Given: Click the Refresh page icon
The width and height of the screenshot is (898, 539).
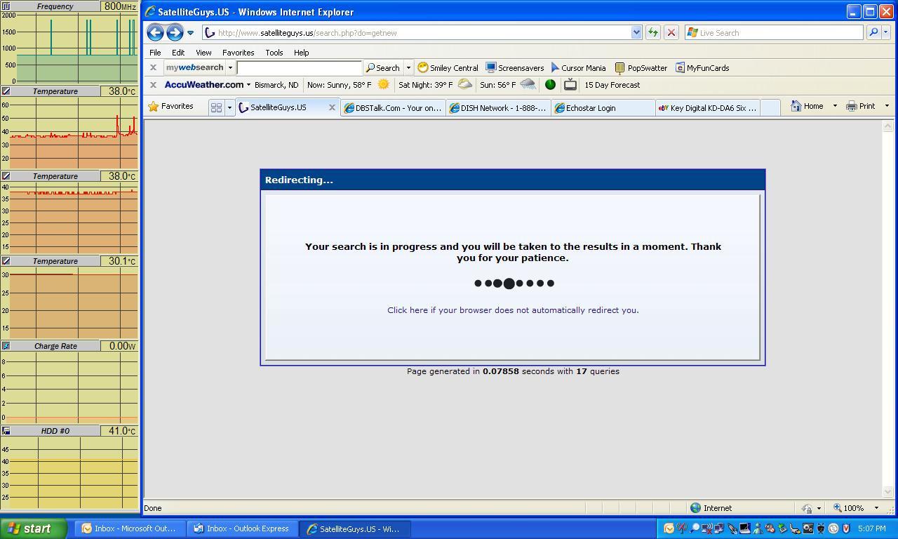Looking at the screenshot, I should pos(652,32).
